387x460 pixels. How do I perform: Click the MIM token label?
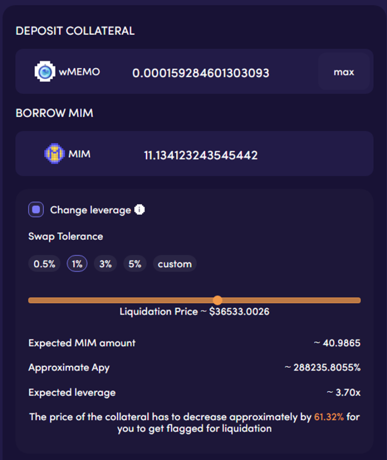[79, 154]
